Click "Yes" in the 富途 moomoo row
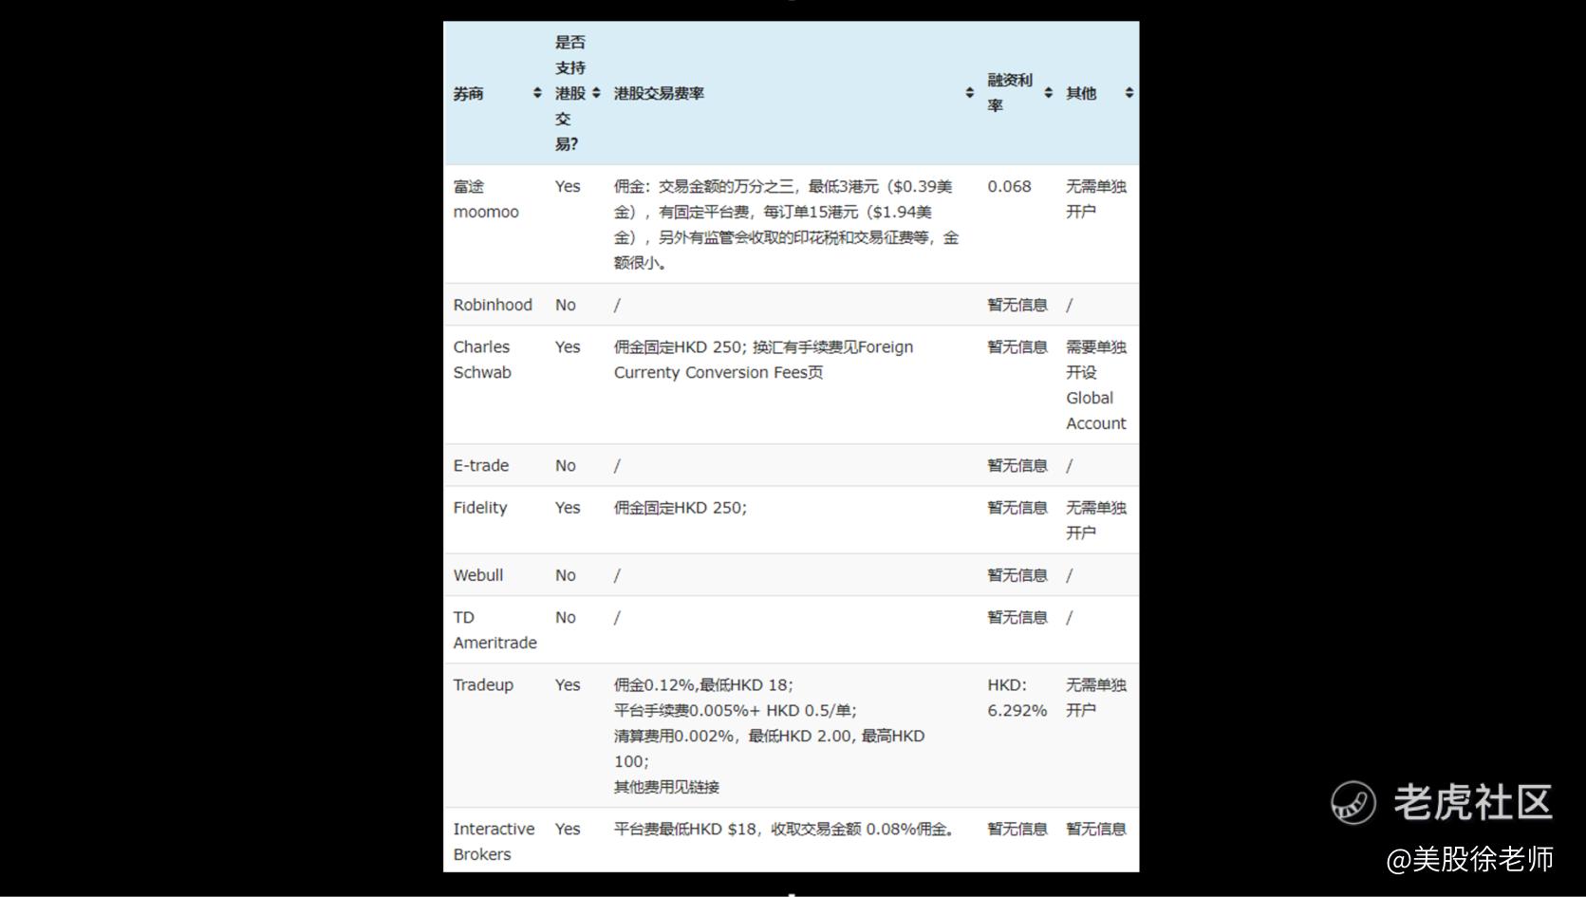 pos(568,186)
